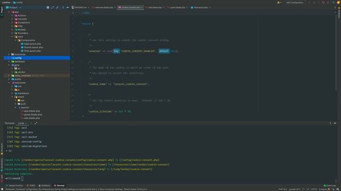This screenshot has height=191, width=341.
Task: Collapse the View folder
Action: (x=12, y=37)
